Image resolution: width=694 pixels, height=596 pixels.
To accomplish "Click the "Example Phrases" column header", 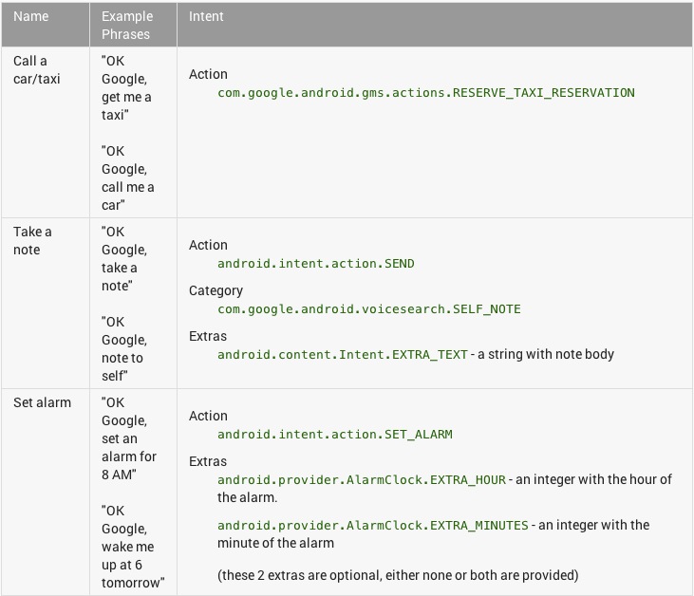I will click(125, 26).
